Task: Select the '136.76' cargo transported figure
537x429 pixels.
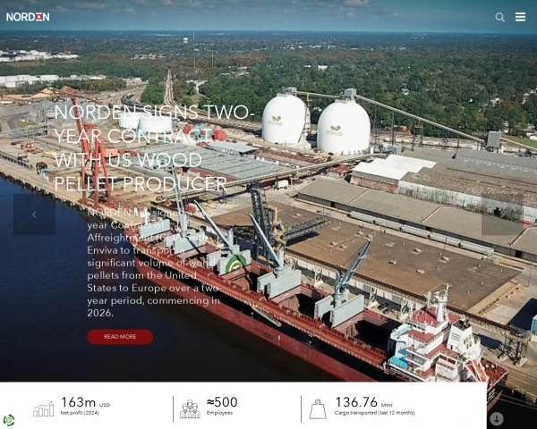Action: coord(356,402)
